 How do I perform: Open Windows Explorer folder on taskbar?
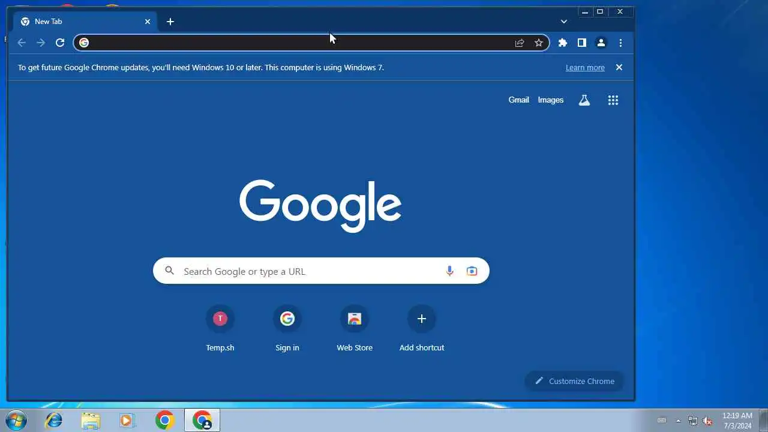[91, 420]
